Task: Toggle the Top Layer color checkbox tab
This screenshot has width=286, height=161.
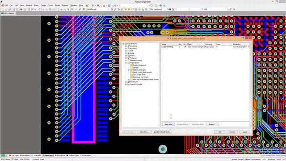Action: pyautogui.click(x=10, y=156)
